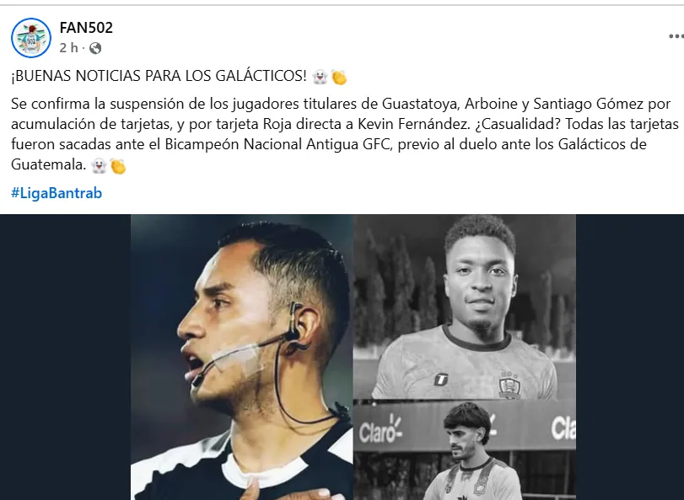Open the 2 h post timestamp
Image resolution: width=684 pixels, height=500 pixels.
tap(68, 48)
